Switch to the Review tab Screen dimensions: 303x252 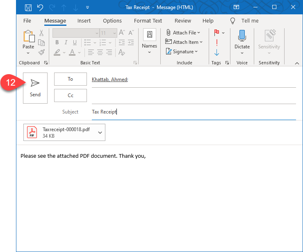tap(183, 20)
